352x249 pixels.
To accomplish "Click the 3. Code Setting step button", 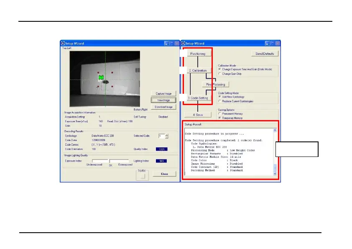I will coord(198,98).
